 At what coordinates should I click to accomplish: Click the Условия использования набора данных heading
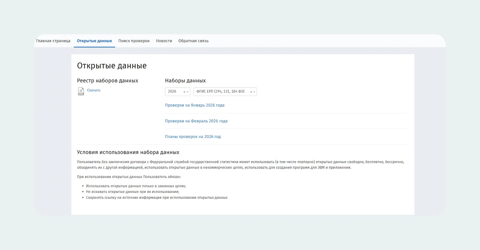pos(128,152)
